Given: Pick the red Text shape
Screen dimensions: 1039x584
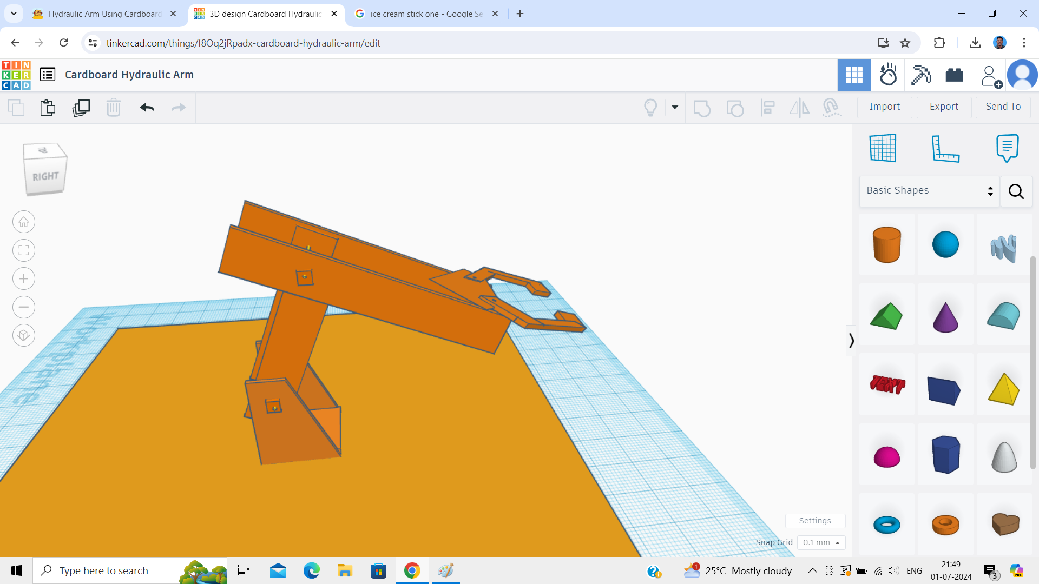Looking at the screenshot, I should (887, 384).
